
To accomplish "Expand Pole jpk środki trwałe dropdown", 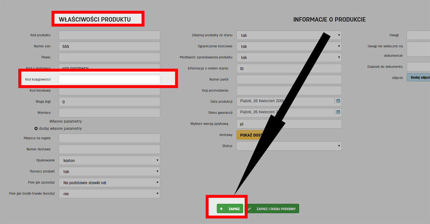I will 109,194.
